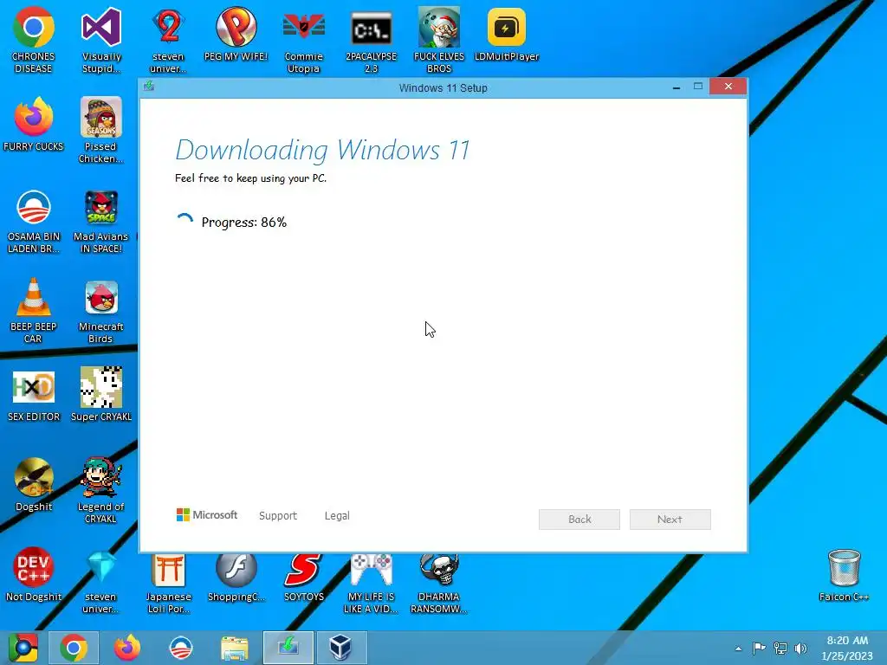The image size is (887, 665).
Task: Click the Microsoft logo in Setup
Action: [207, 514]
